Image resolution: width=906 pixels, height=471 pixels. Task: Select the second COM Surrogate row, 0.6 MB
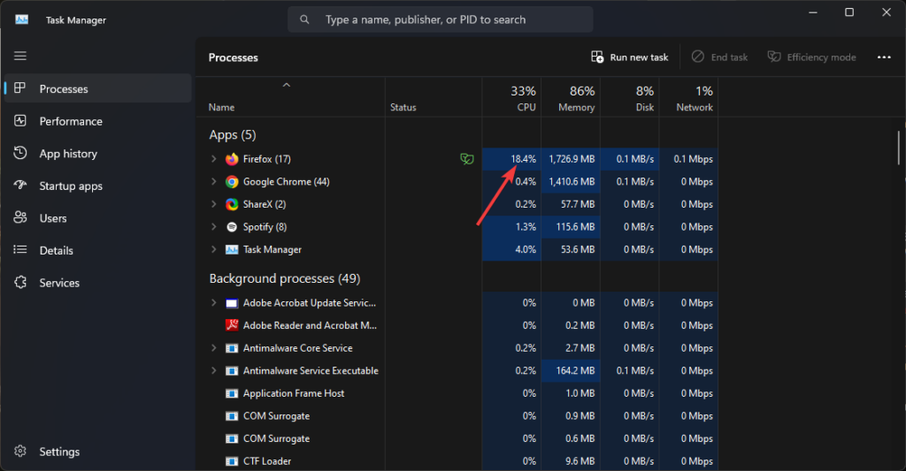pyautogui.click(x=457, y=438)
